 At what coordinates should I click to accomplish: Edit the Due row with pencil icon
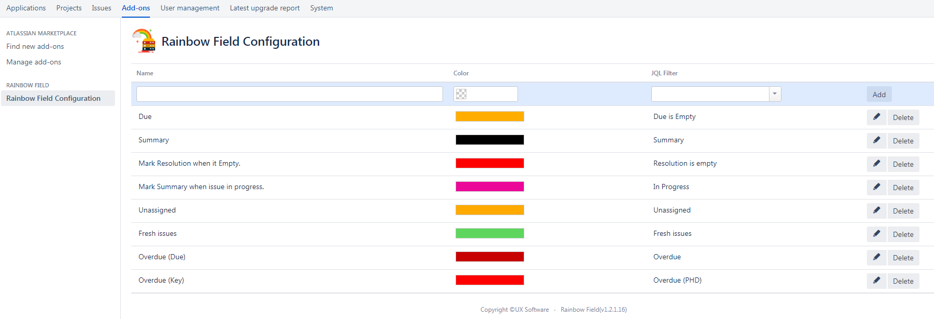pyautogui.click(x=877, y=117)
